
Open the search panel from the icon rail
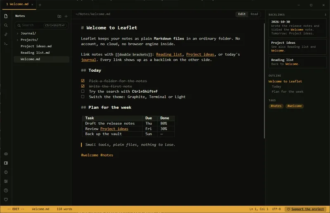tap(6, 26)
